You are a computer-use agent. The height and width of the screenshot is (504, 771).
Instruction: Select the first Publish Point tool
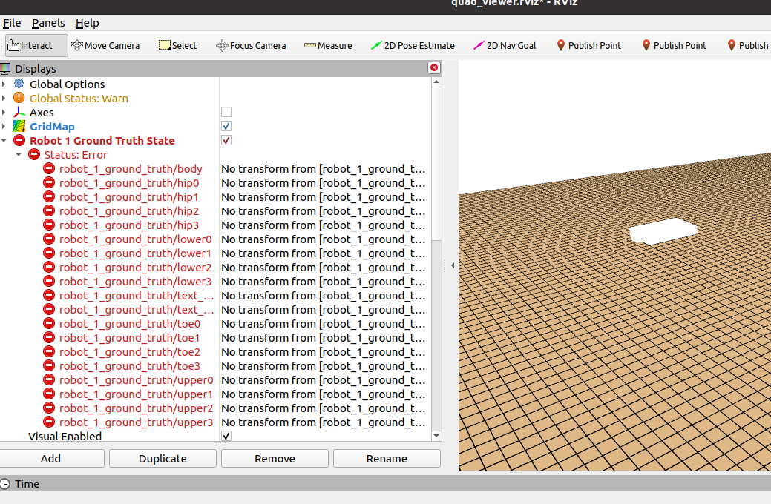pyautogui.click(x=588, y=45)
